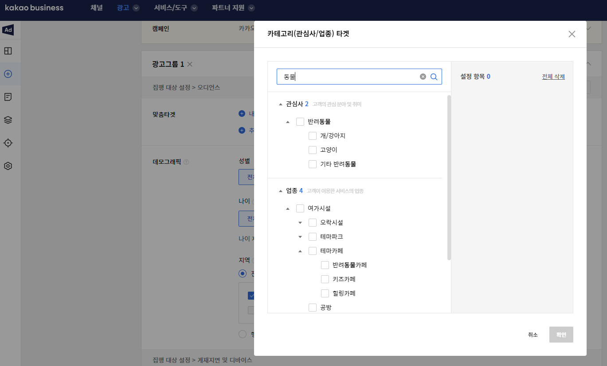Check the 여가시설 checkbox

click(x=300, y=208)
